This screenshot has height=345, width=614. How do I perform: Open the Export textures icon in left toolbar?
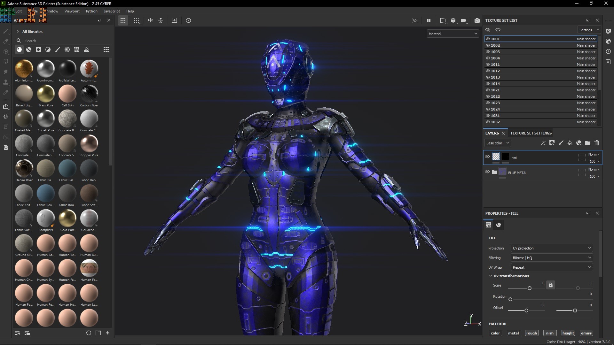(6, 106)
